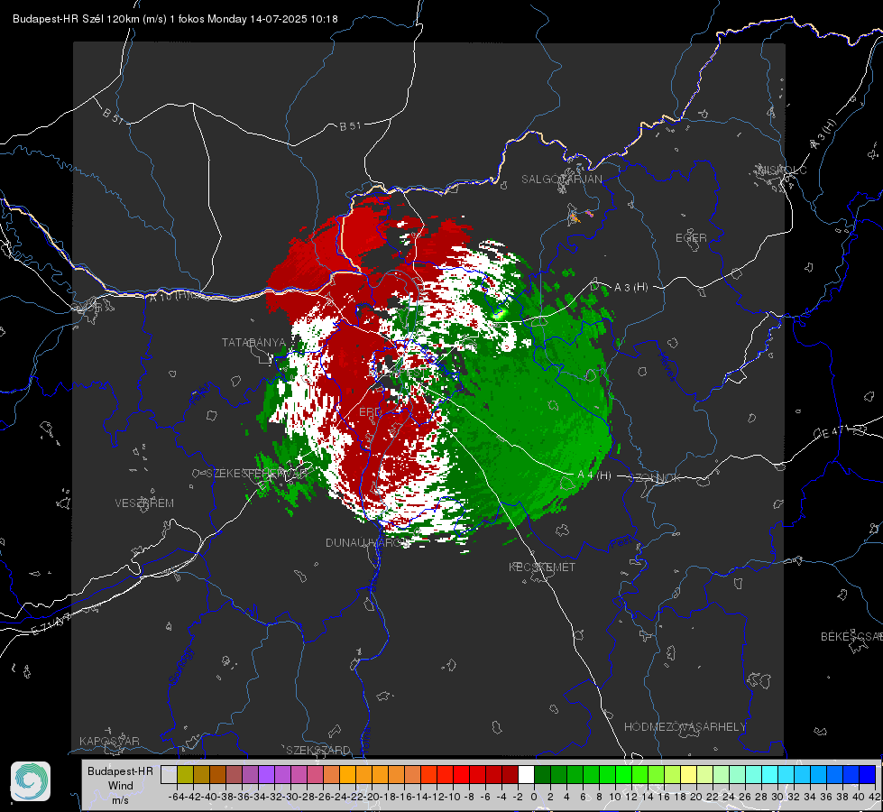Select the dark red swatch next to white

(510, 775)
